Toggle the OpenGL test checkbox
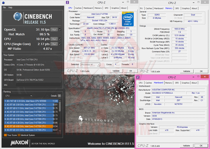The image size is (210, 149). tap(60, 29)
